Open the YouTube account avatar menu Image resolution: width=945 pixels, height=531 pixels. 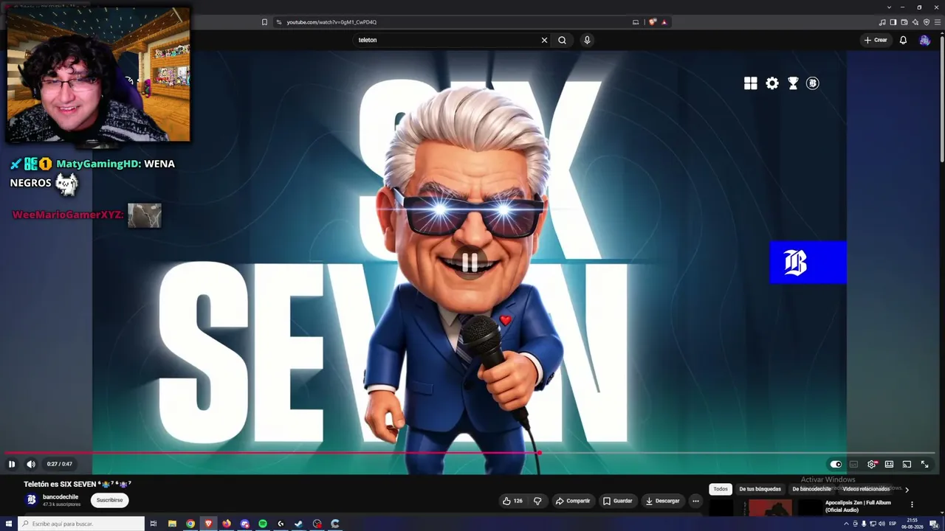tap(924, 40)
